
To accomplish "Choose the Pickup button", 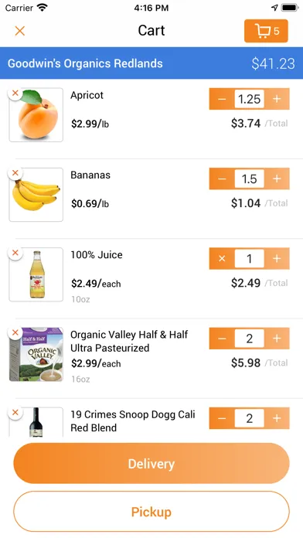I will tap(151, 512).
